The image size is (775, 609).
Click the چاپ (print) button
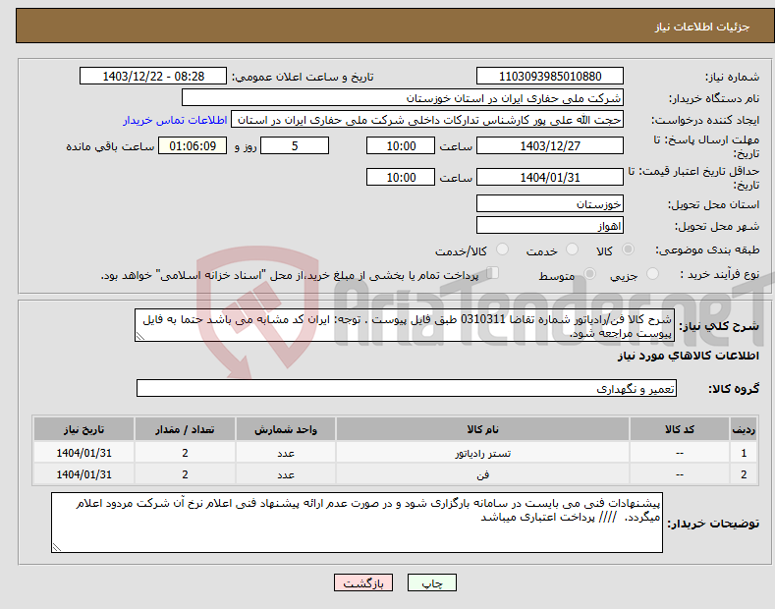(431, 582)
